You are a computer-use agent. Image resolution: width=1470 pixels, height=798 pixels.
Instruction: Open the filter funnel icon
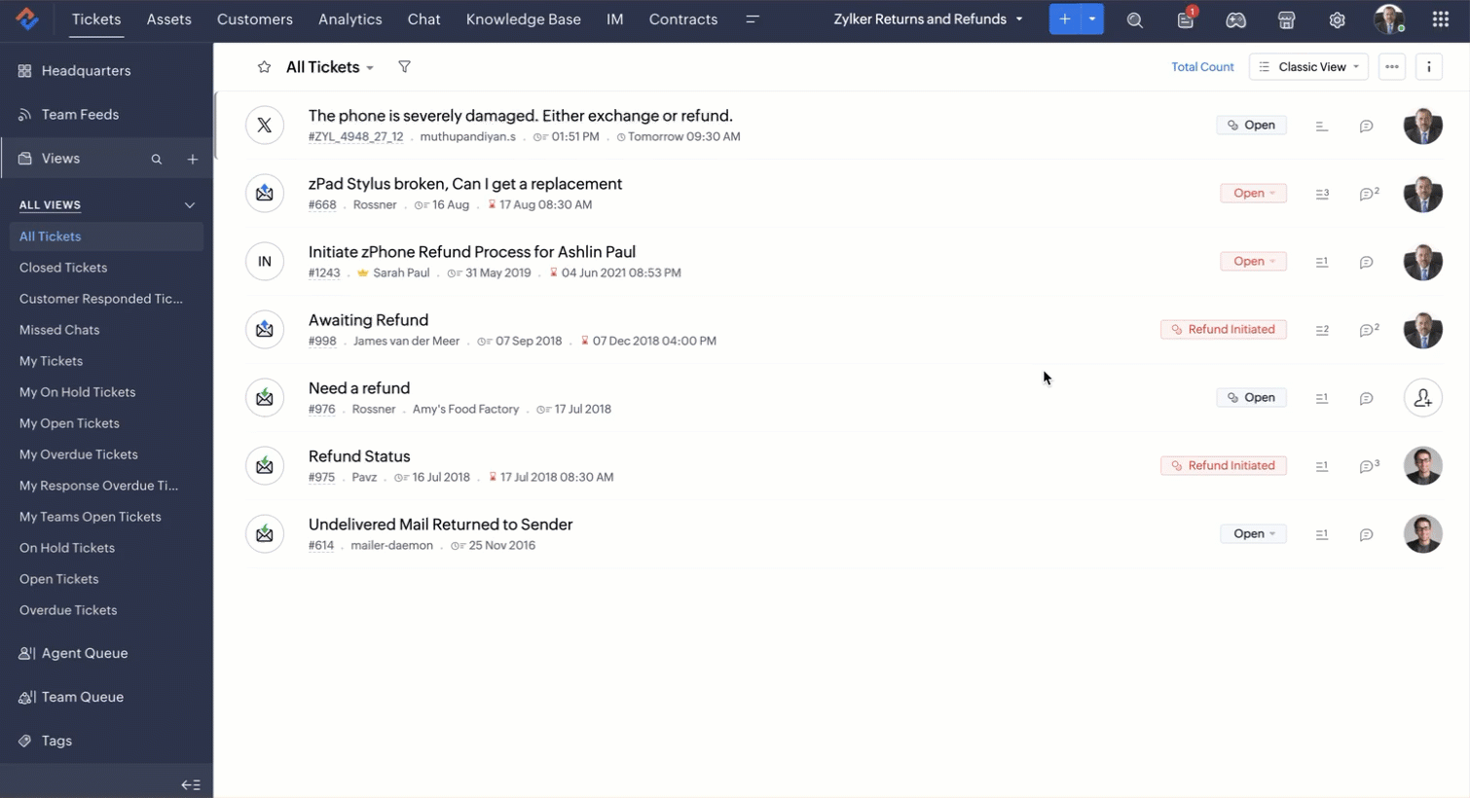[404, 67]
